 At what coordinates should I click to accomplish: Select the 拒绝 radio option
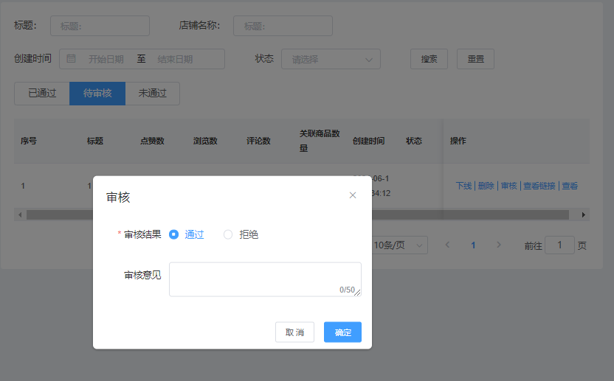click(x=228, y=234)
